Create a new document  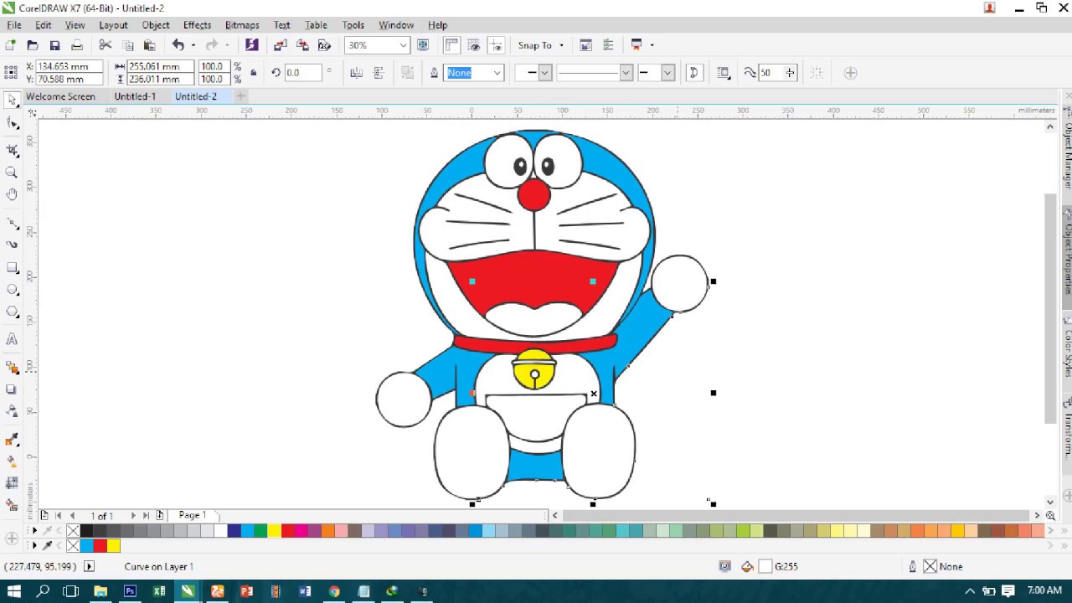coord(10,45)
